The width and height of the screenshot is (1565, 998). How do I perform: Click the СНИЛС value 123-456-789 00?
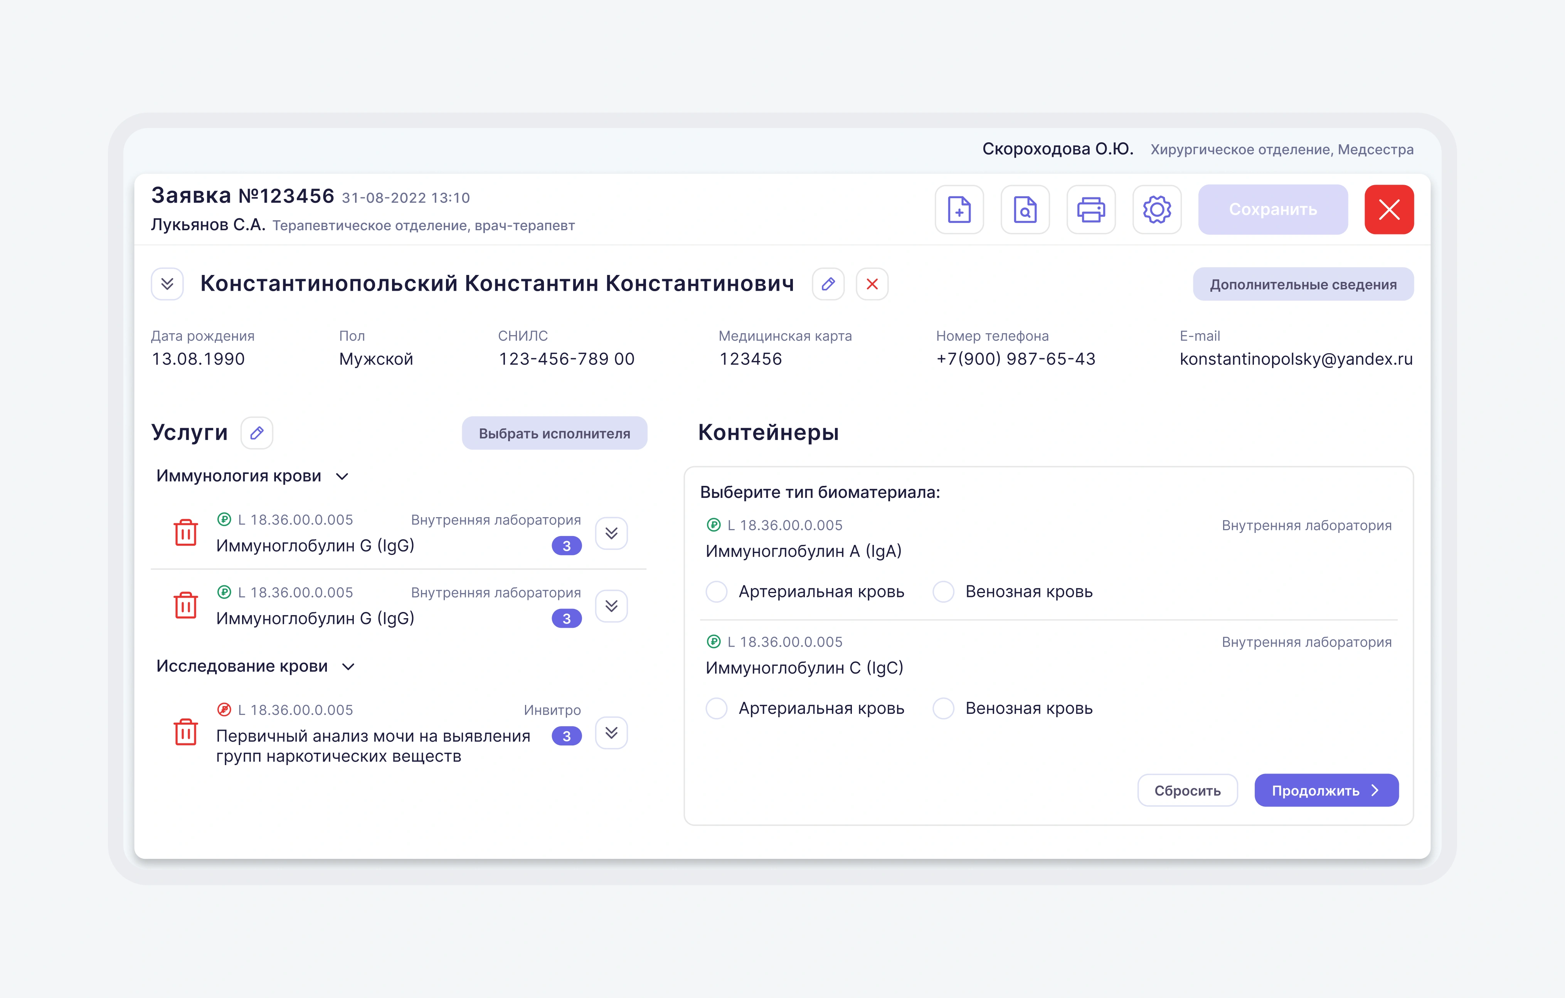[x=567, y=359]
